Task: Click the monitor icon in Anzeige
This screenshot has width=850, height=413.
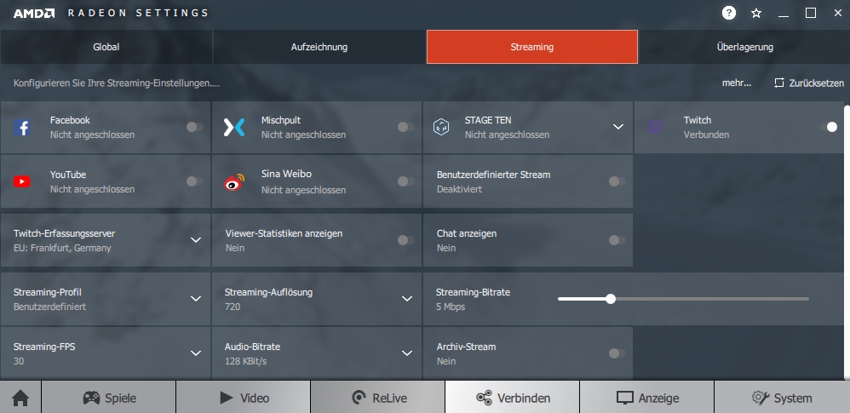Action: pos(625,398)
